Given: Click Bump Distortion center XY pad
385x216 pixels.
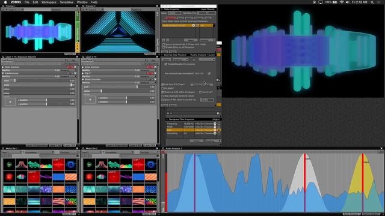Looking at the screenshot, I should click(90, 100).
